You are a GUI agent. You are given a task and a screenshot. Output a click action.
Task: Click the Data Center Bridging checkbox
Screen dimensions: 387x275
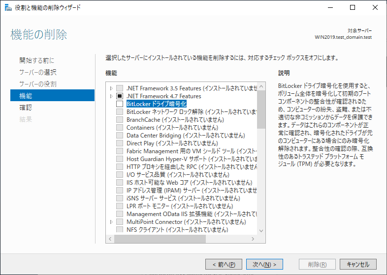pyautogui.click(x=120, y=136)
